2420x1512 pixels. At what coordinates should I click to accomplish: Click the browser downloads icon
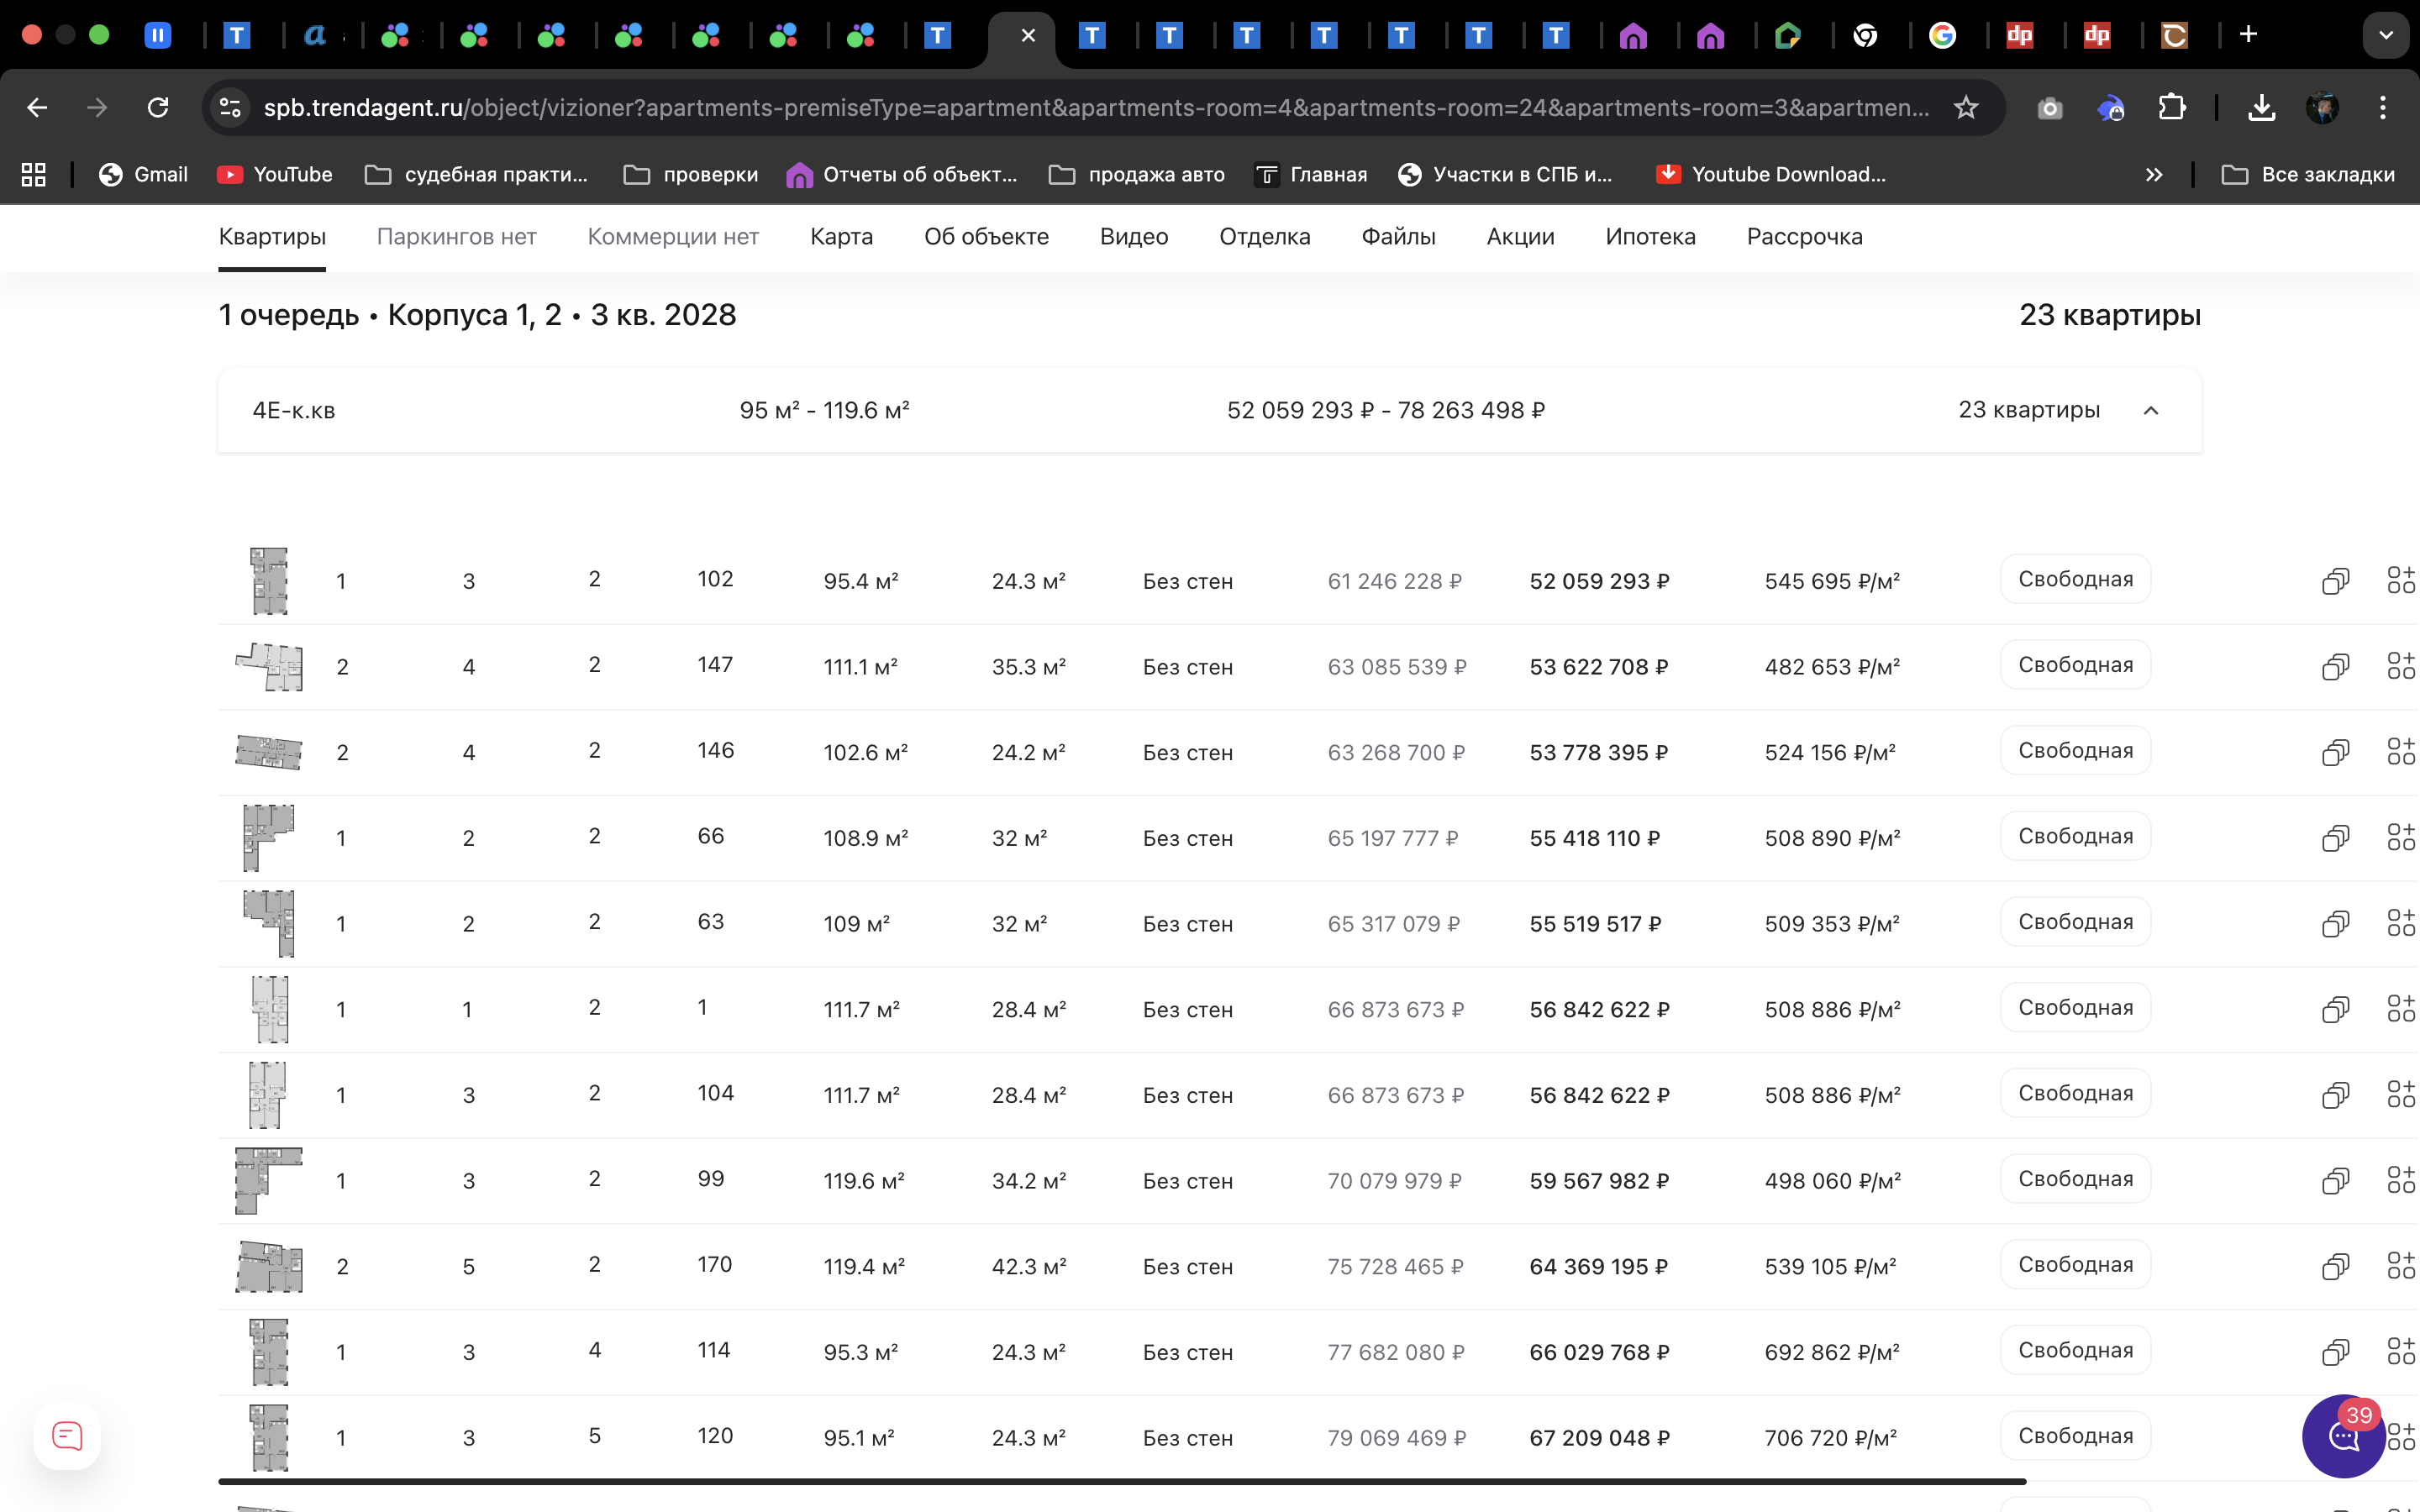(x=2261, y=107)
